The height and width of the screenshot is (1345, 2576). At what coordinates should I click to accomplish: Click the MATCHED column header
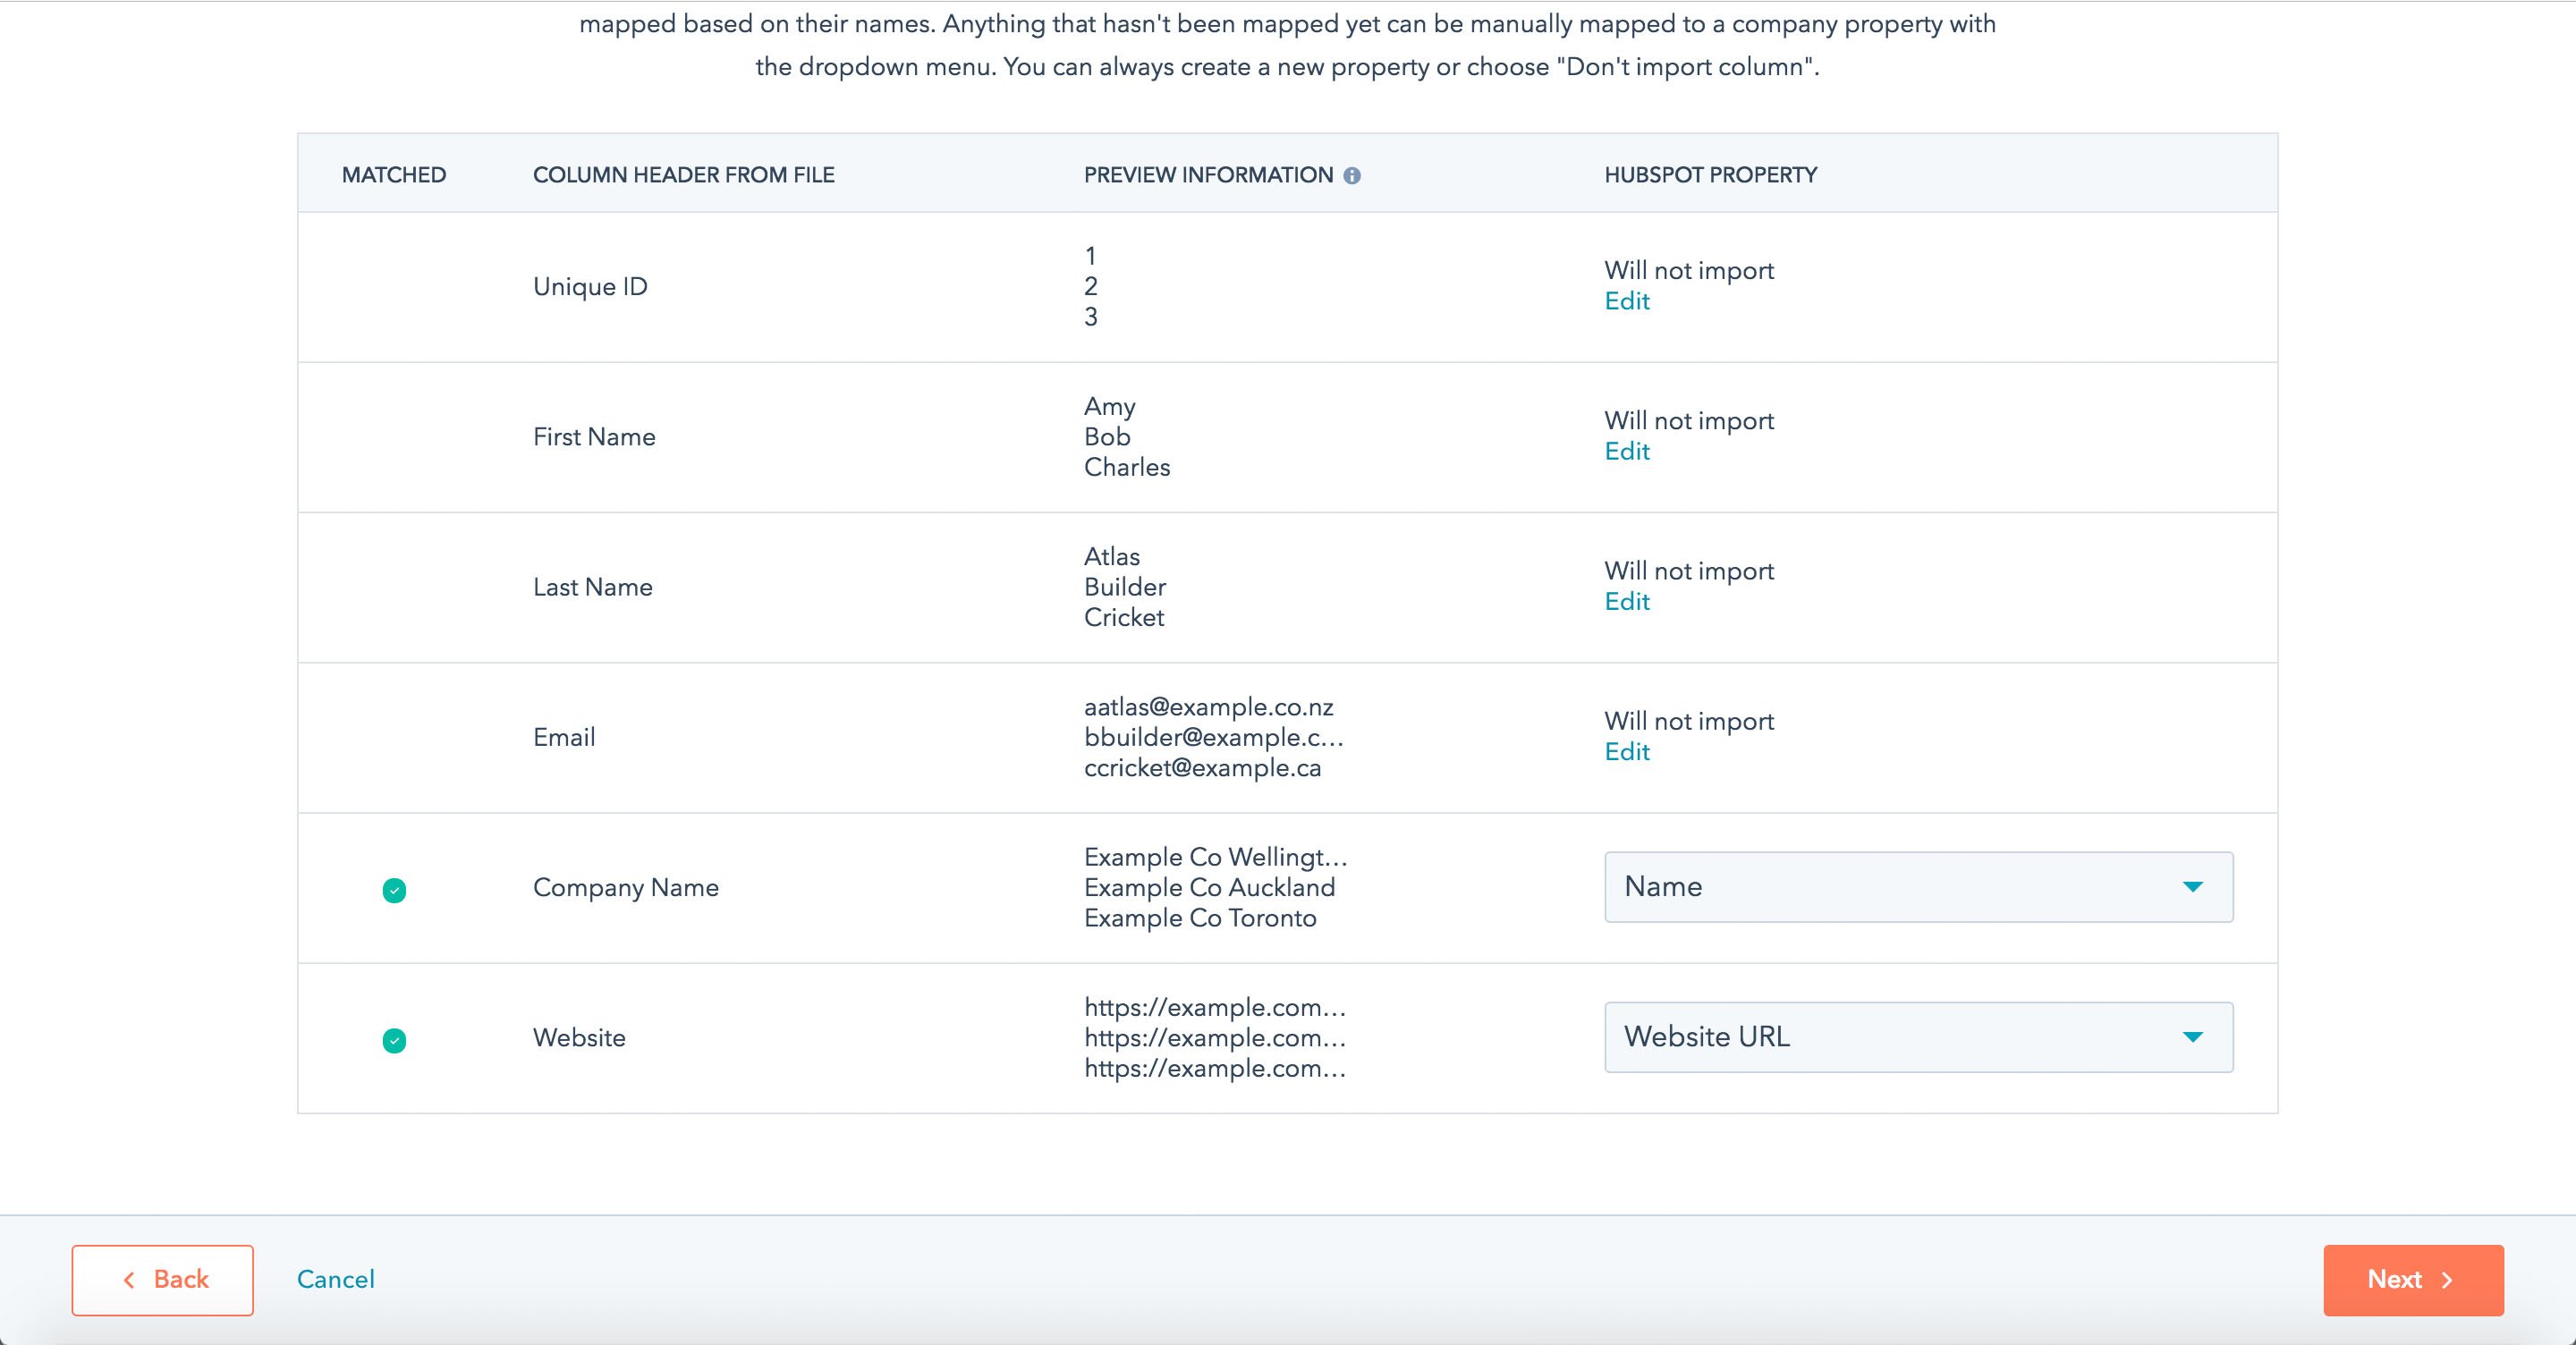(393, 175)
